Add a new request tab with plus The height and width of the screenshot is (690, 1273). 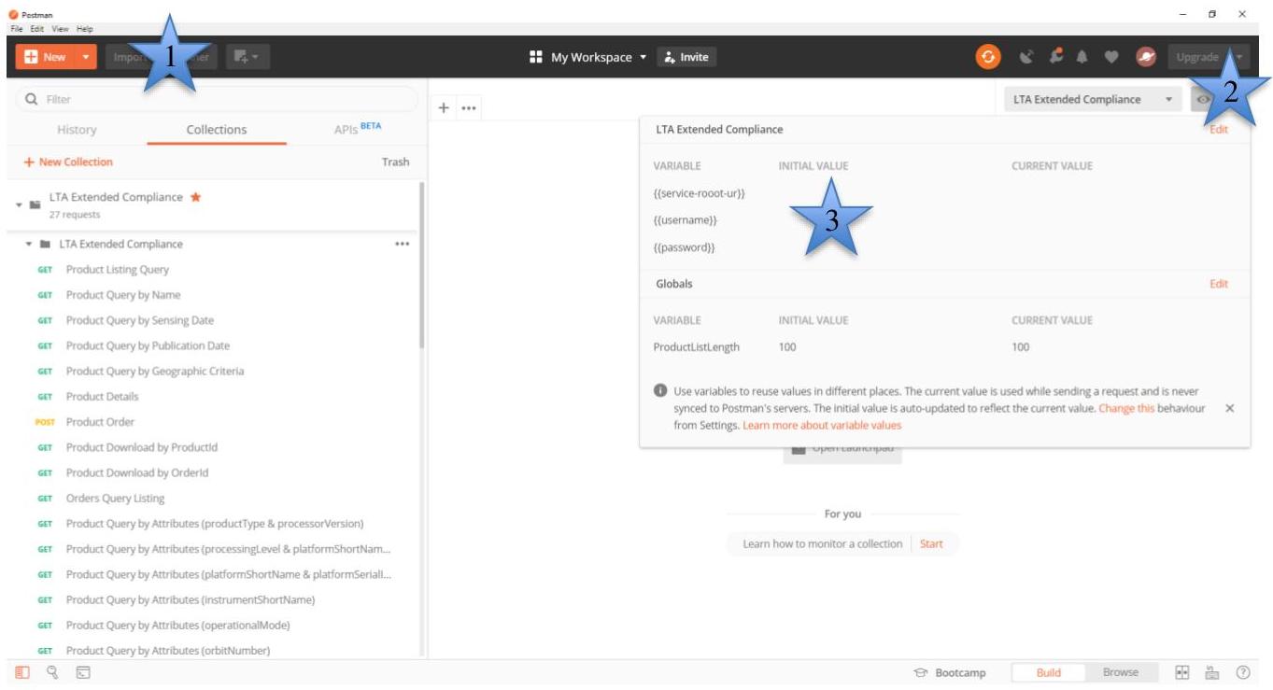(445, 107)
